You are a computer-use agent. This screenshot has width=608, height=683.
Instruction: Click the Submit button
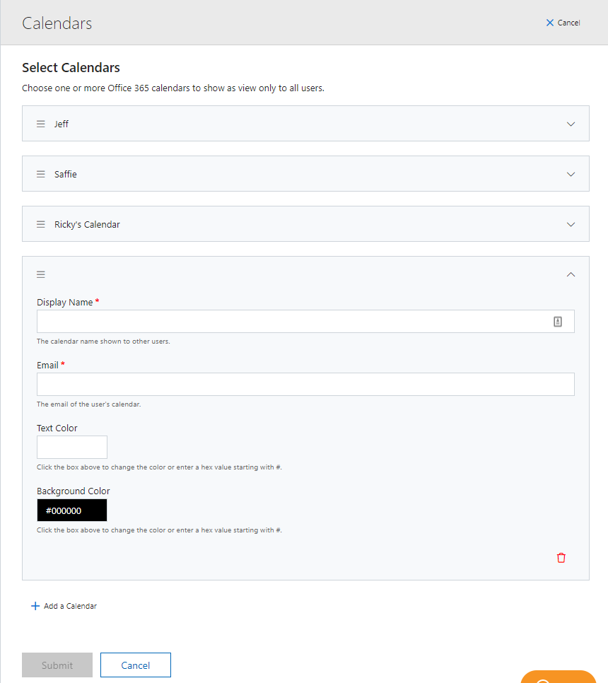57,665
